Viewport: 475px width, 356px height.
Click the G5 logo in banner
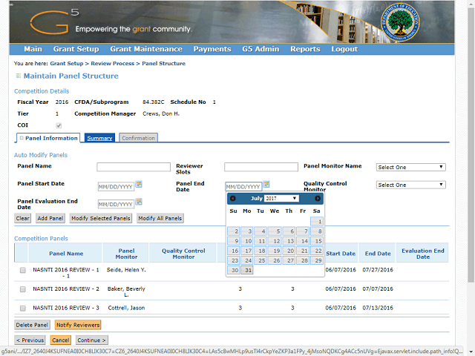pos(54,22)
